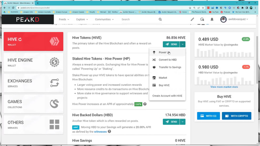Click help icon next to witnesses
This screenshot has width=260, height=146.
109,131
